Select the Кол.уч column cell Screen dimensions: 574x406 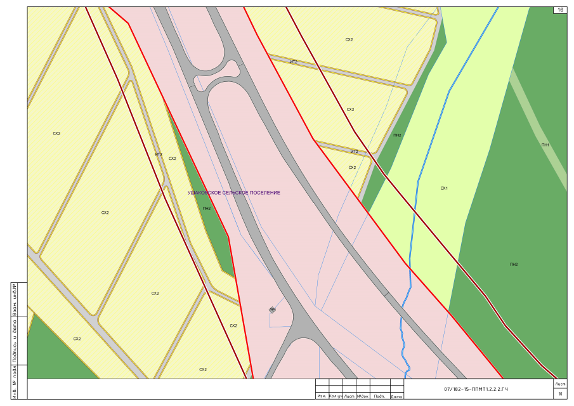tap(335, 396)
